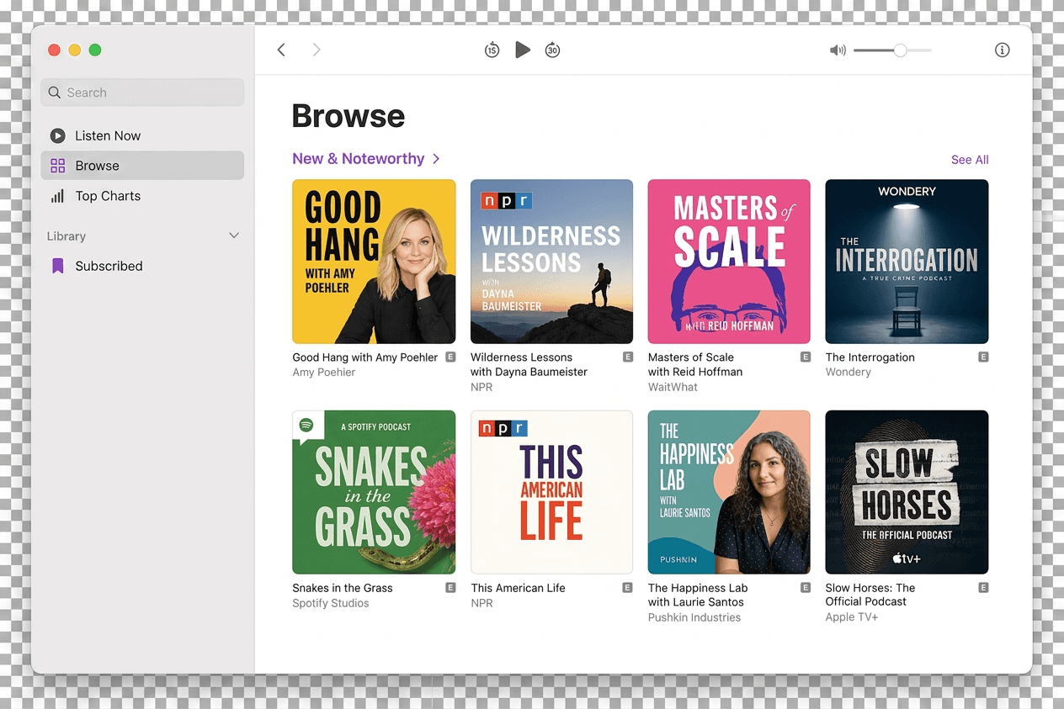Click Slow Horses: The Official Podcast title
This screenshot has width=1064, height=709.
[x=870, y=595]
